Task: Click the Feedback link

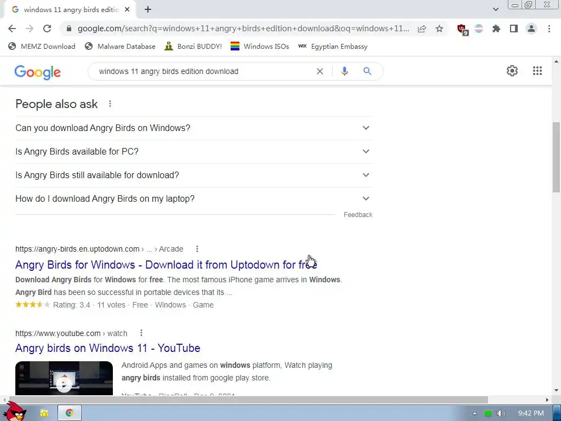Action: 358,215
